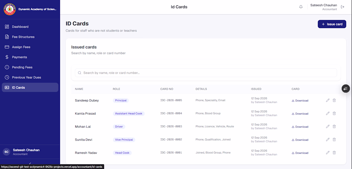The width and height of the screenshot is (352, 169).
Task: Edit Mohan Lal's card with pencil icon
Action: click(328, 127)
